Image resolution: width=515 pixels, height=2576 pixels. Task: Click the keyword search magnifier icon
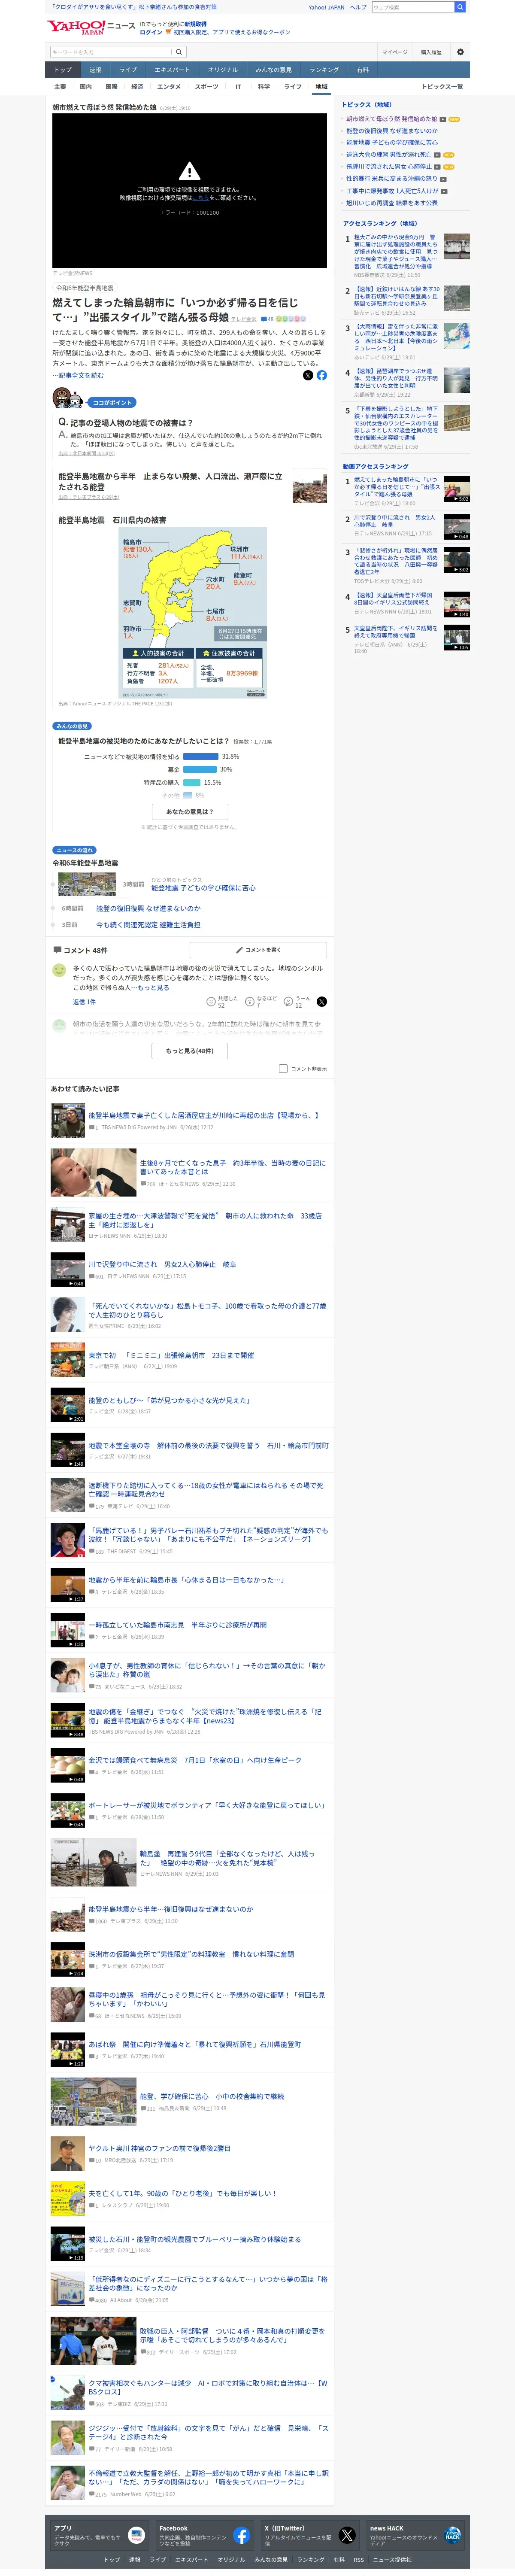[x=179, y=52]
